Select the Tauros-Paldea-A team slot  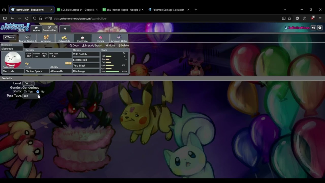(28, 38)
